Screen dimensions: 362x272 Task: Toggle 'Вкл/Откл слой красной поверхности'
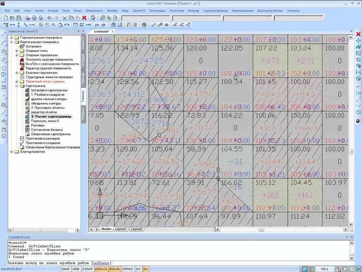52,64
